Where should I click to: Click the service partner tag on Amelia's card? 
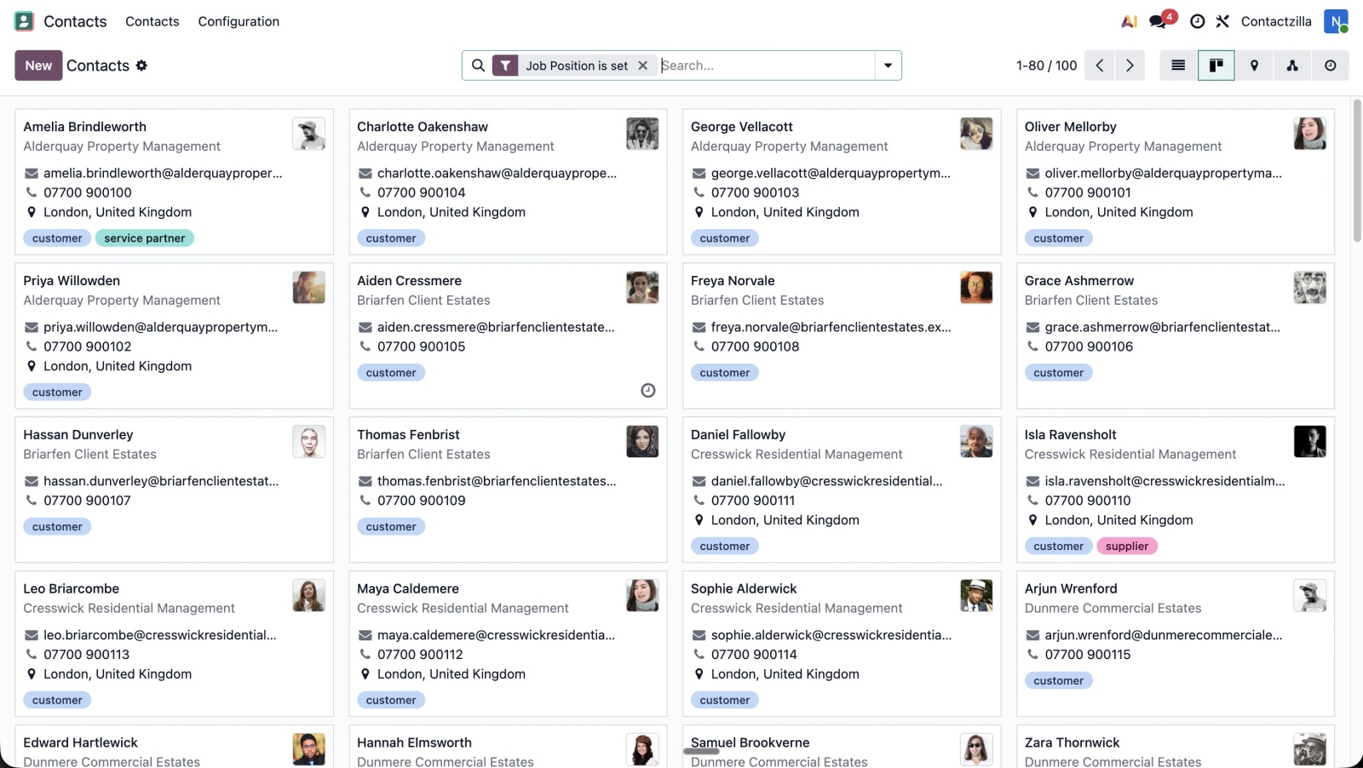pos(145,238)
